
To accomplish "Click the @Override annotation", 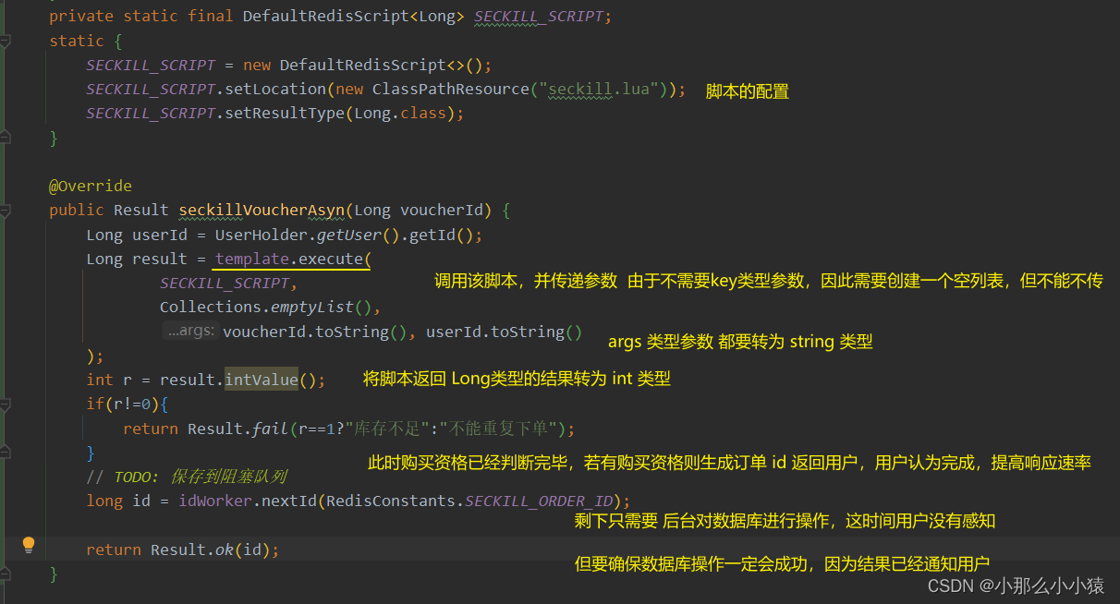I will [x=91, y=186].
